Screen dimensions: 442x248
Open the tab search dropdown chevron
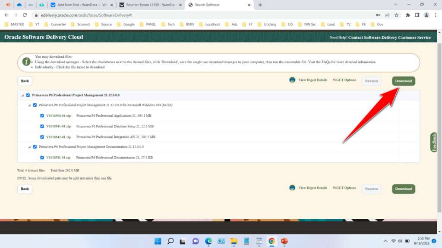coord(395,5)
